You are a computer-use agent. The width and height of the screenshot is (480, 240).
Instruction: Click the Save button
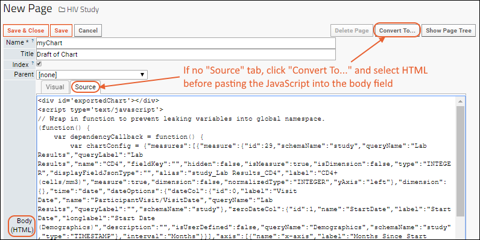62,31
